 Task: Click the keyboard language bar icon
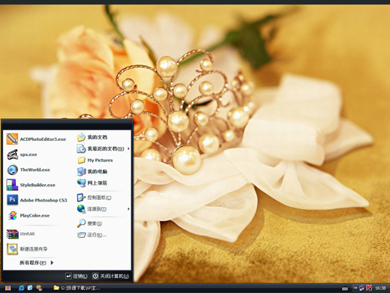(345, 288)
